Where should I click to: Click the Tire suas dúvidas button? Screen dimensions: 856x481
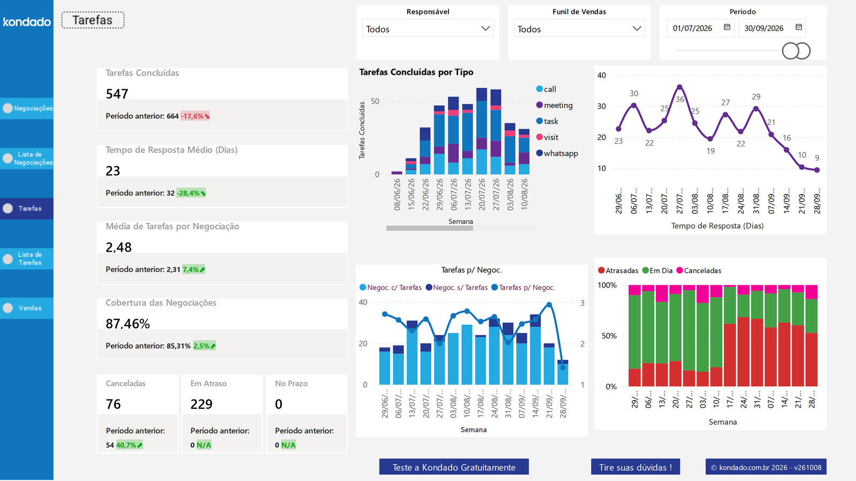point(636,467)
